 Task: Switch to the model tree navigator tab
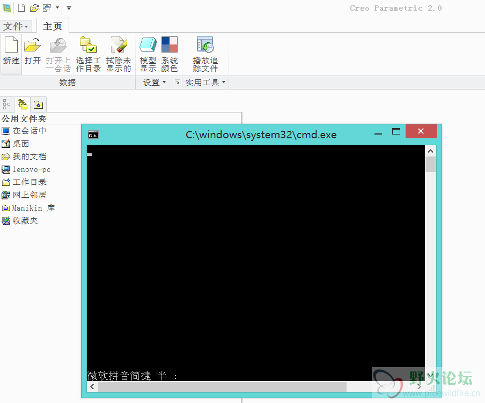[x=7, y=105]
